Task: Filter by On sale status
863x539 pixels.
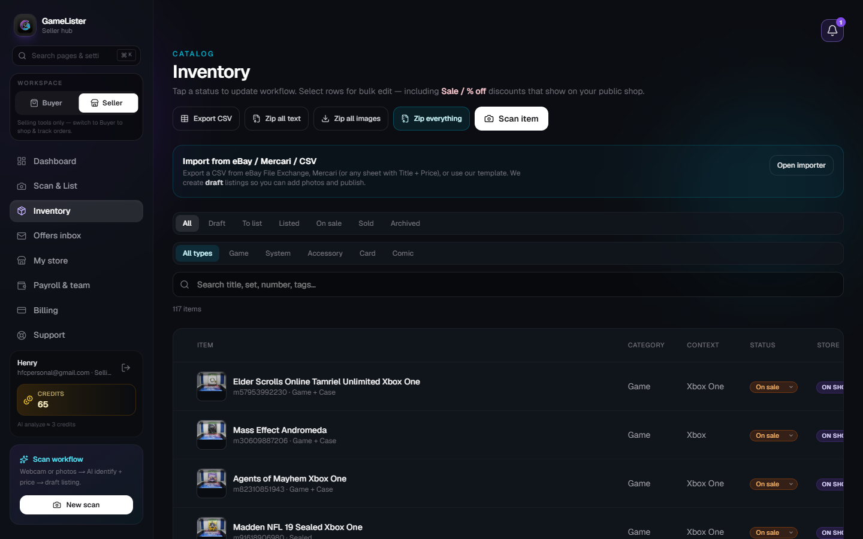Action: [329, 223]
